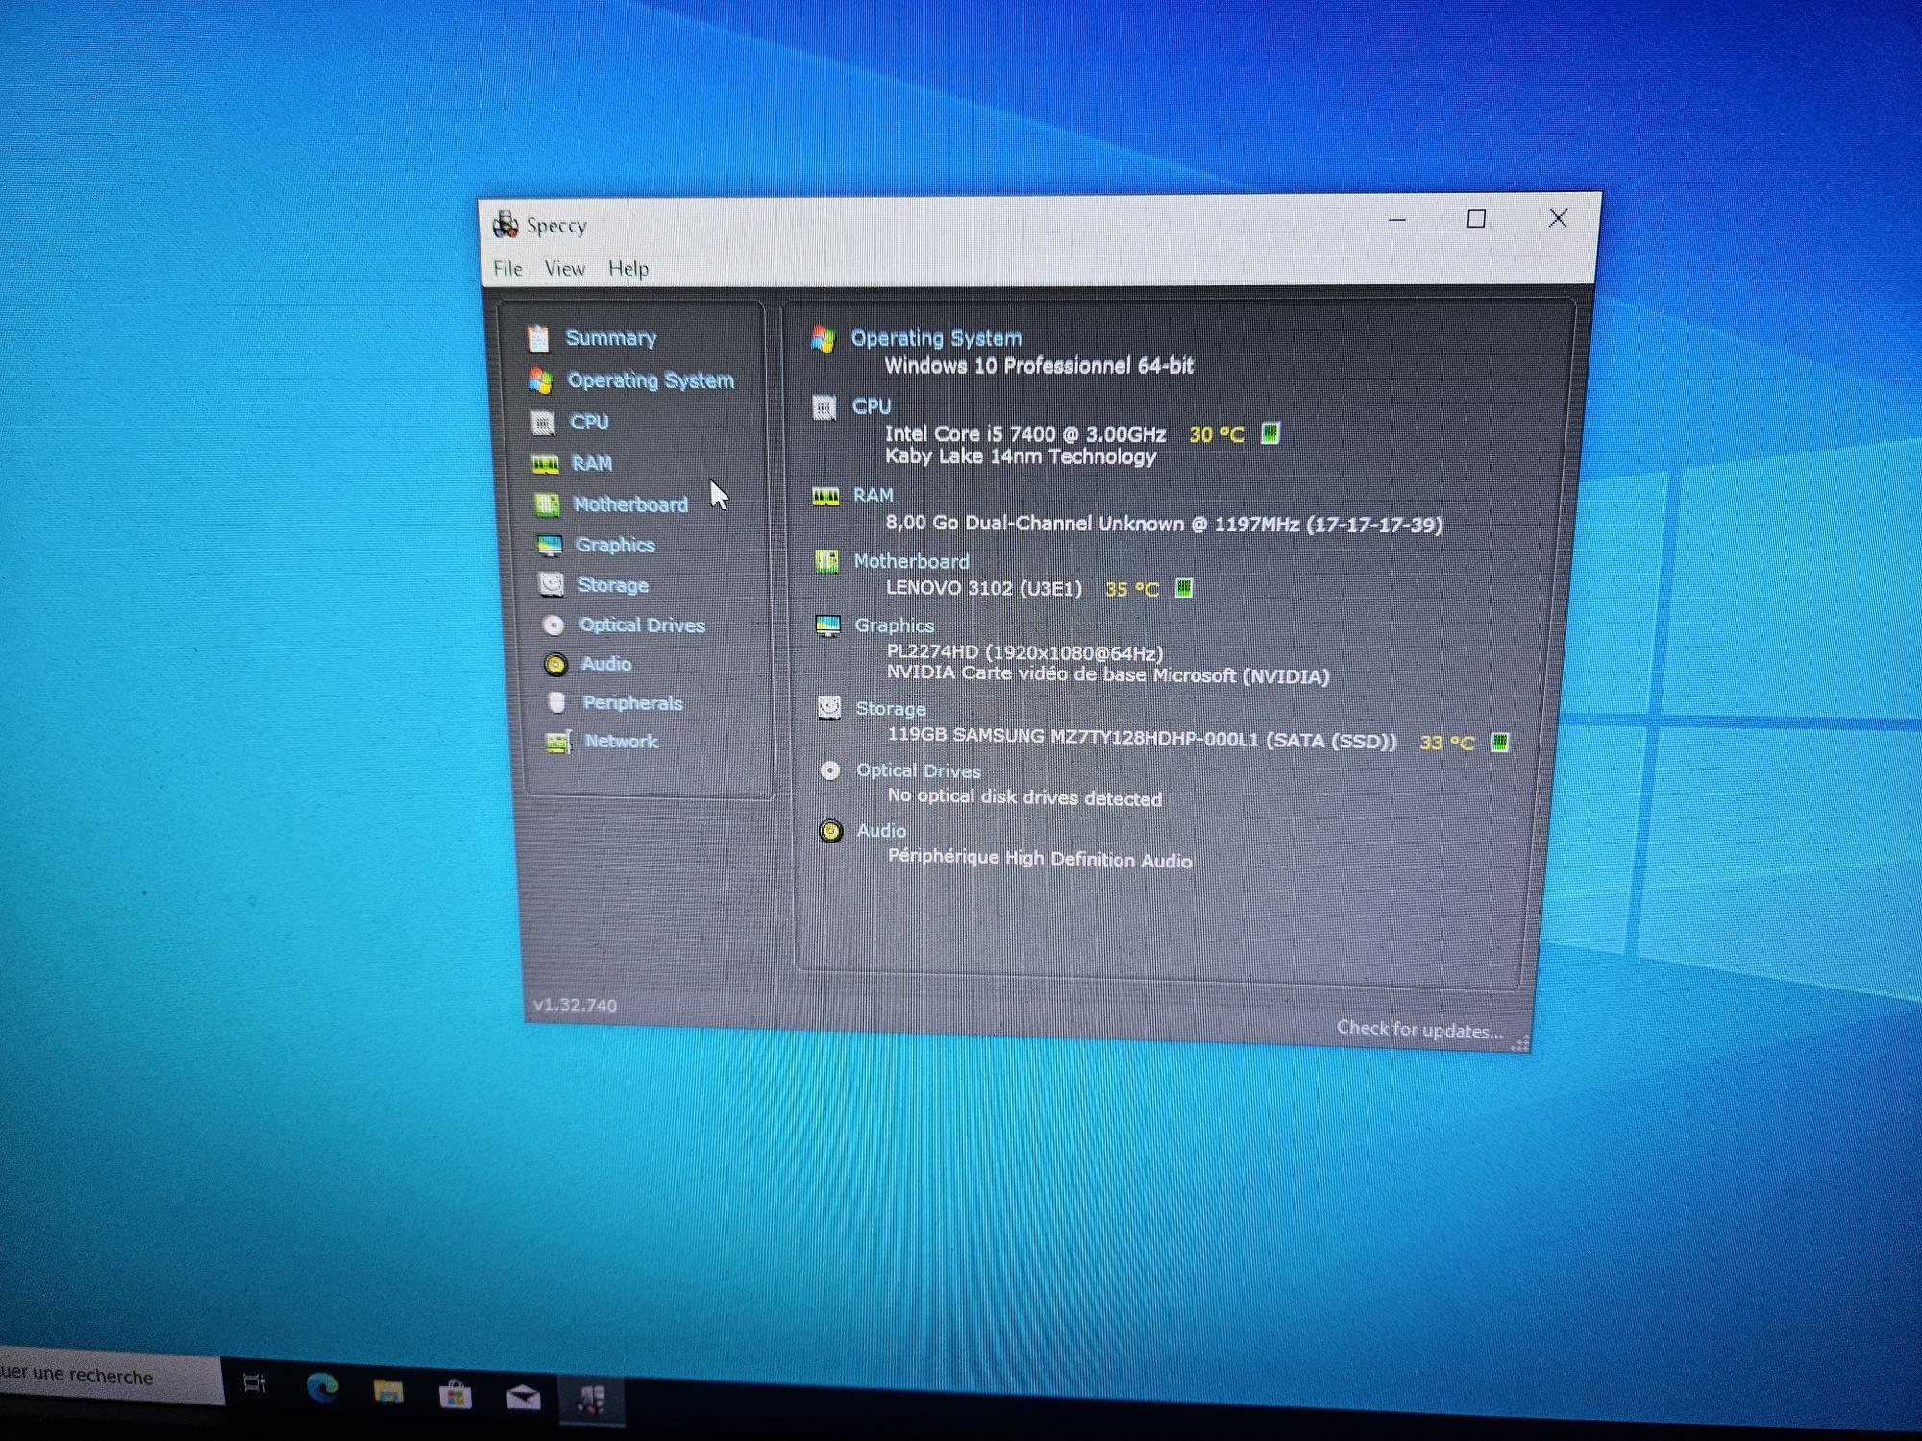The image size is (1922, 1441).
Task: Open the File menu
Action: tap(507, 269)
